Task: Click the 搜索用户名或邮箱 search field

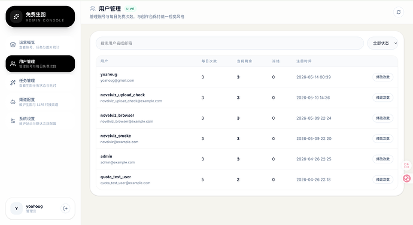Action: pyautogui.click(x=230, y=43)
